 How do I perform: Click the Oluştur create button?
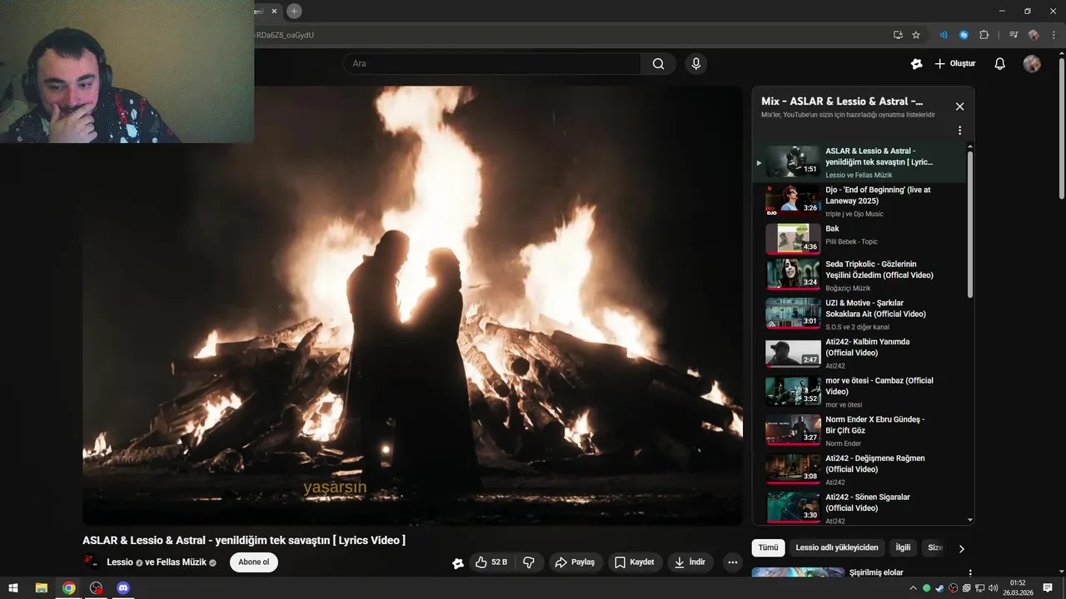(x=954, y=64)
